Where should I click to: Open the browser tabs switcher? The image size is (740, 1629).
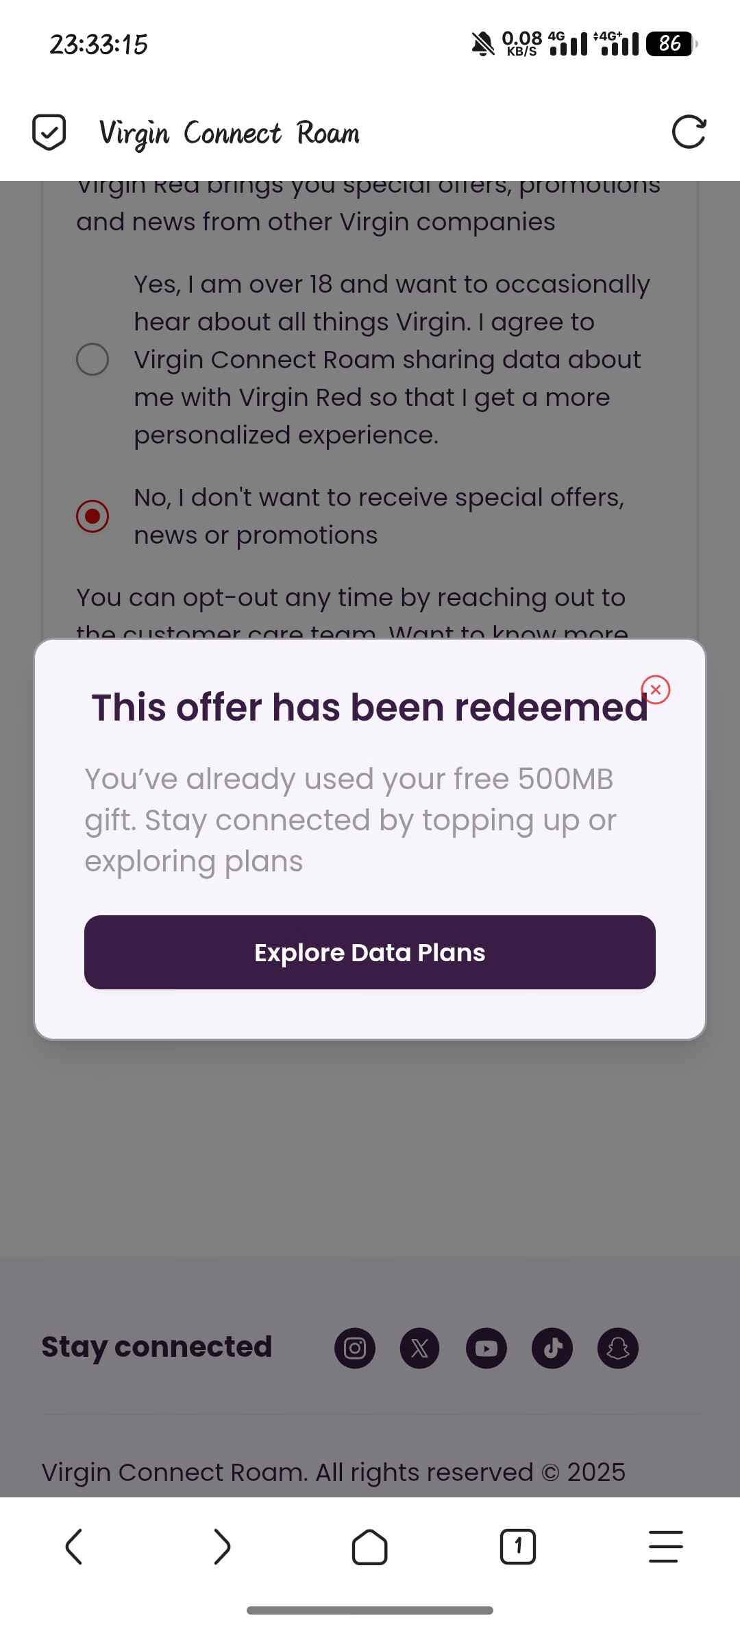click(x=518, y=1547)
